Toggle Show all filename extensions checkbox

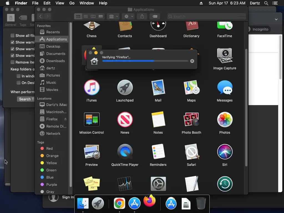(x=12, y=35)
